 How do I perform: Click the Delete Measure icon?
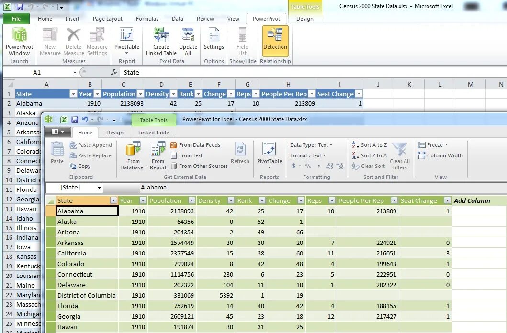pos(73,35)
